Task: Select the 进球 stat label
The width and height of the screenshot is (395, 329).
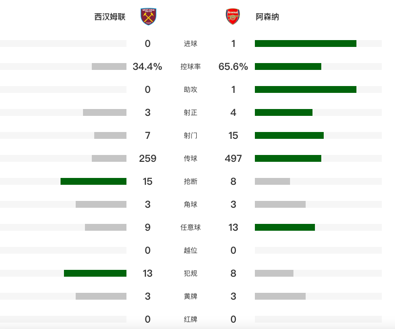Action: [x=190, y=44]
